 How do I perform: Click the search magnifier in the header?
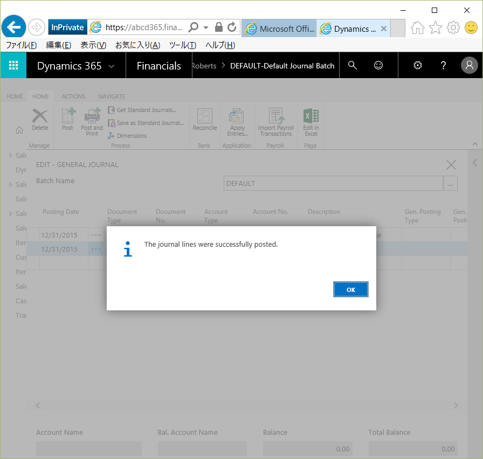[353, 65]
